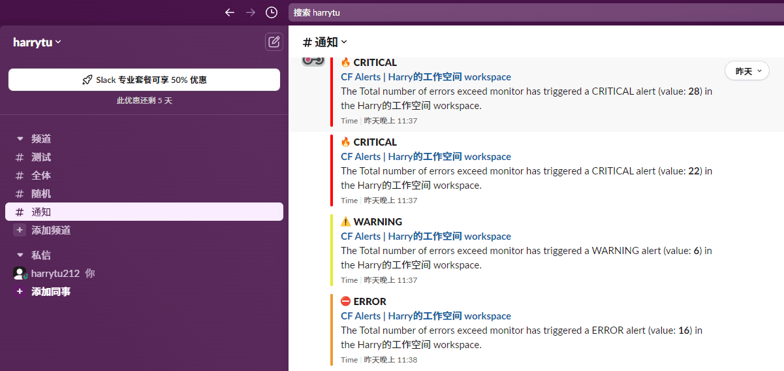Open CF Alerts link in value 28 alert

[426, 77]
